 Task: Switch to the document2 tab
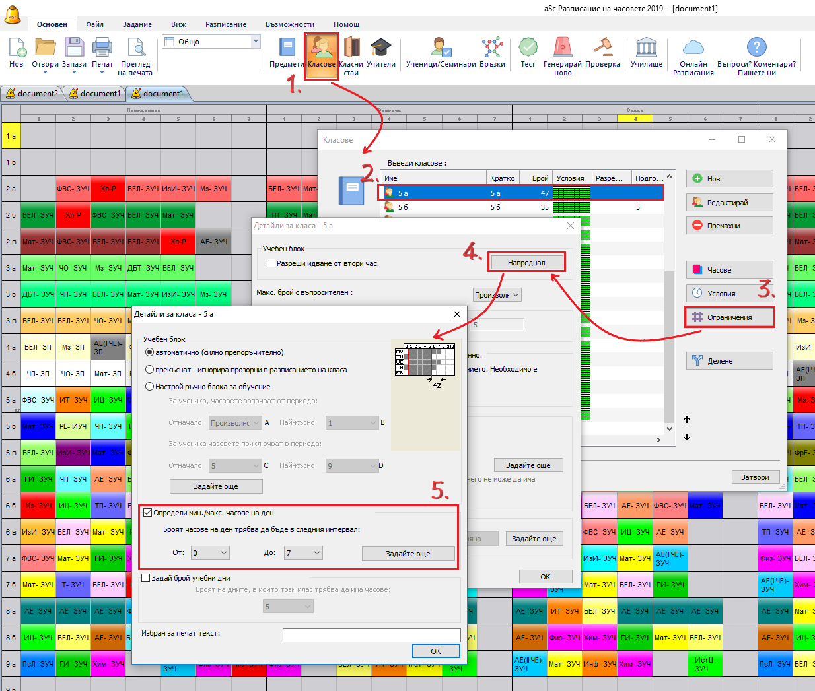coord(32,94)
